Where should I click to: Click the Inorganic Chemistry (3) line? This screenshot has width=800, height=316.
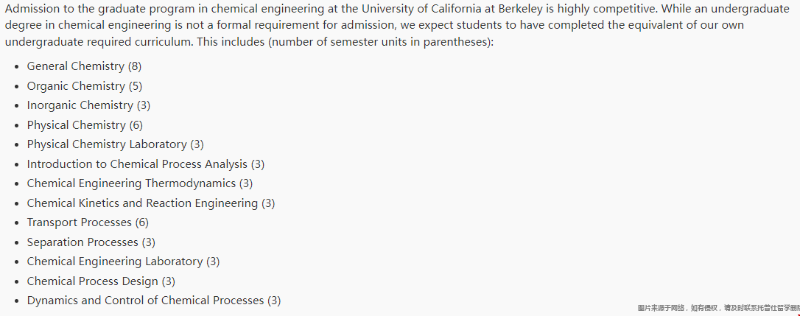tap(89, 105)
